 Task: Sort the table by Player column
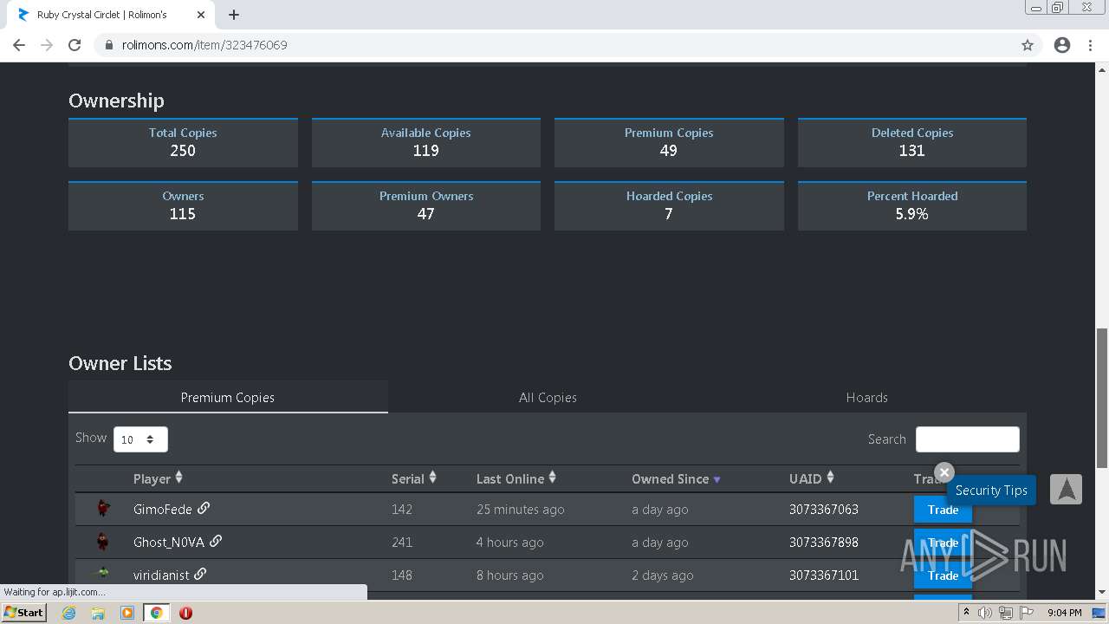click(158, 478)
